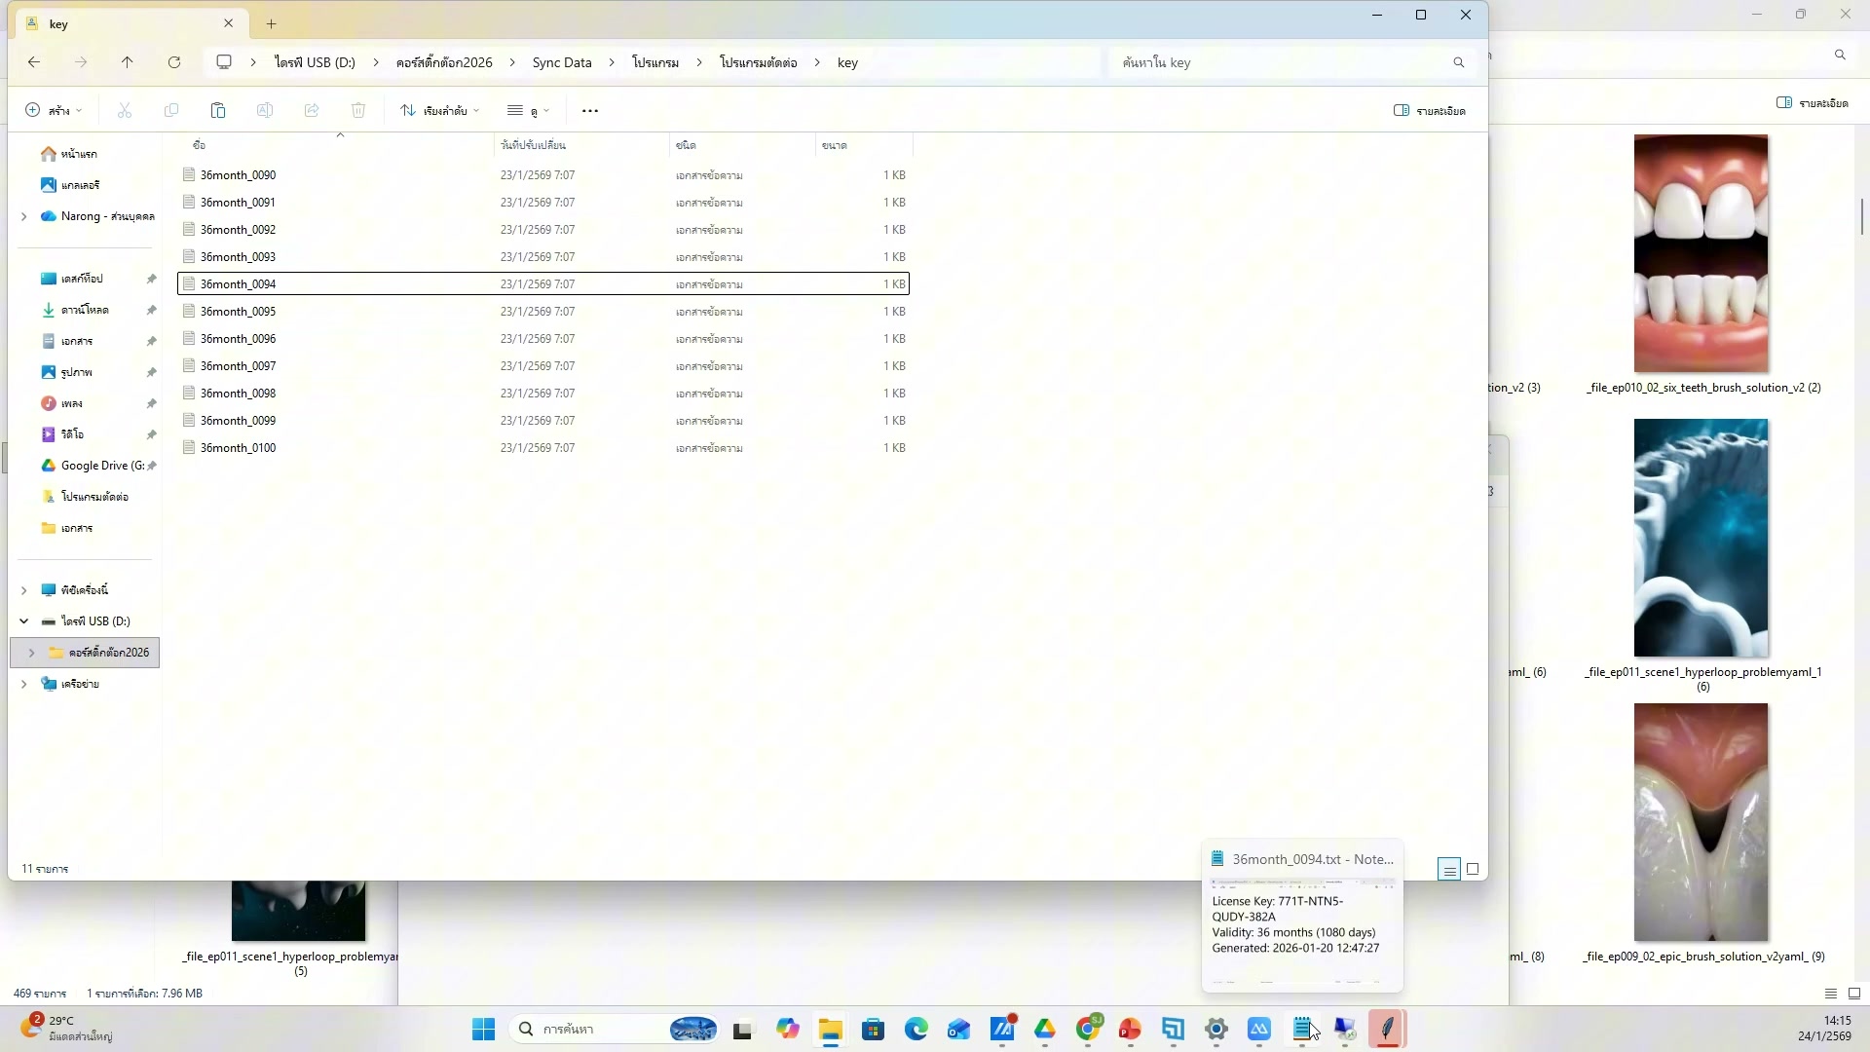Open Google Chrome from the taskbar
The image size is (1870, 1052).
[x=1088, y=1029]
